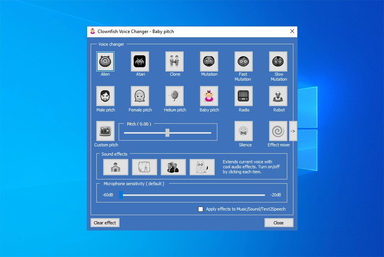Click the Microphone sensitivity slider handle
Screen dimensions: 384x257
pyautogui.click(x=121, y=195)
